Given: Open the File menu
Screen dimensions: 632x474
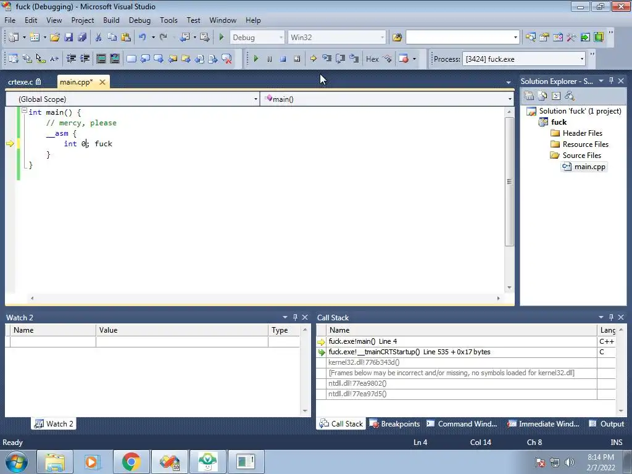Looking at the screenshot, I should (x=10, y=20).
